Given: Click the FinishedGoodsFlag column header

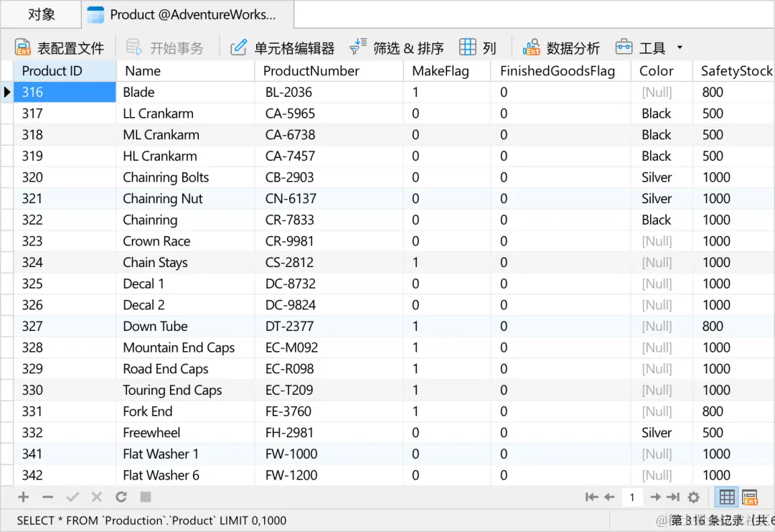Looking at the screenshot, I should (x=560, y=70).
